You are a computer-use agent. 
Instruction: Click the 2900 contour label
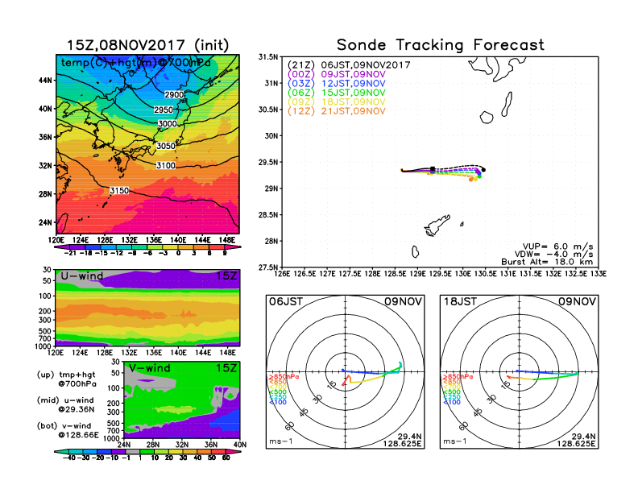[174, 95]
